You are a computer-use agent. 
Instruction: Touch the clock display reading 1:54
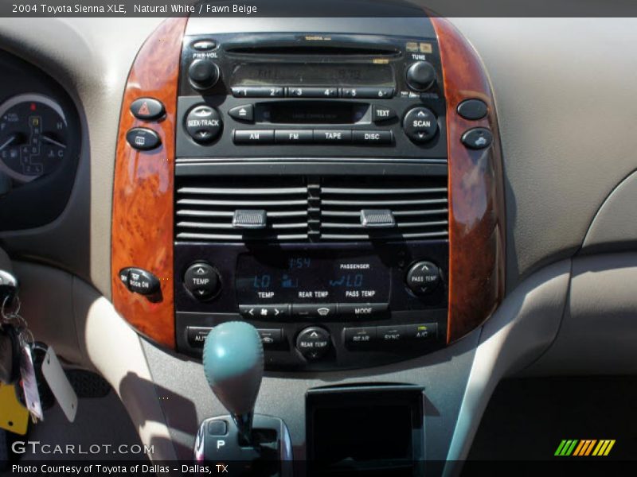tap(299, 263)
